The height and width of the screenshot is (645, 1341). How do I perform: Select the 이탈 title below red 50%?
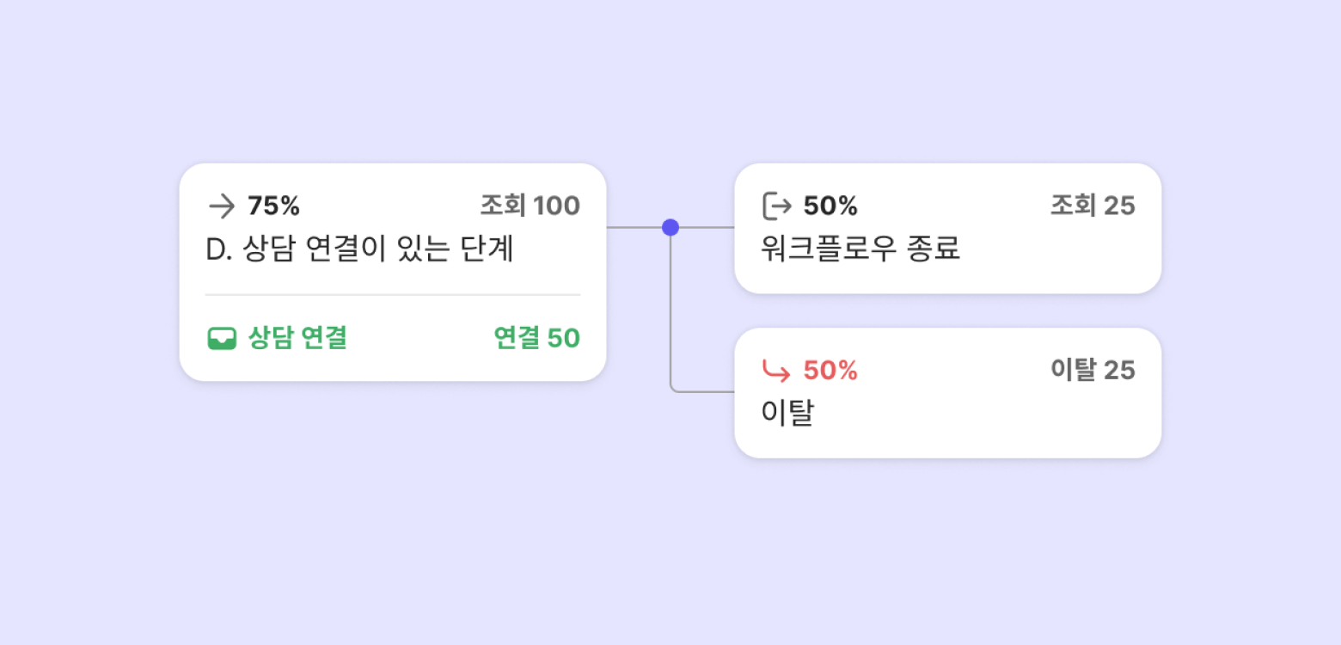[787, 414]
